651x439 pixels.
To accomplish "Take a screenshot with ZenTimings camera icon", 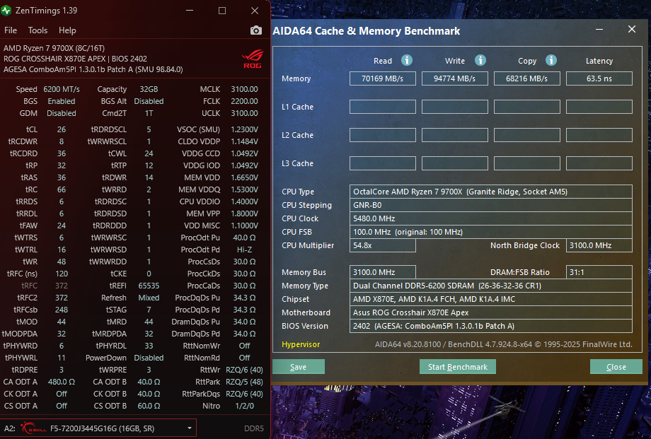I will point(256,30).
